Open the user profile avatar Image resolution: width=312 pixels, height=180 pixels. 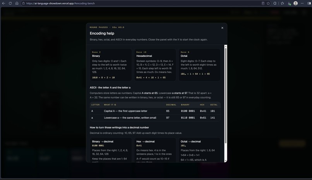295,3
